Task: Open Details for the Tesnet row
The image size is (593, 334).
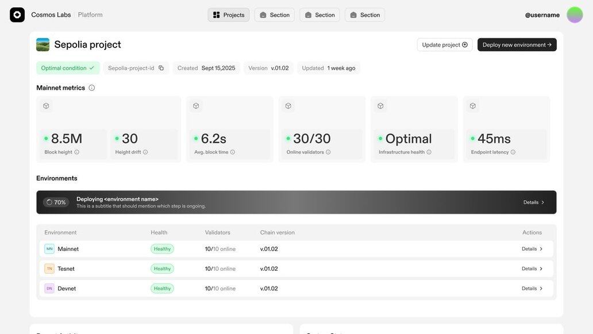Action: 532,268
